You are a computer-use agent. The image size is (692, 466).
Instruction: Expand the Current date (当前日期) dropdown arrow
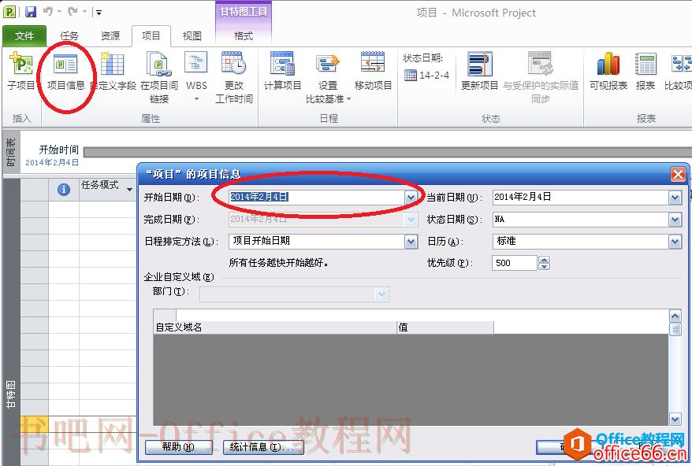tap(675, 197)
